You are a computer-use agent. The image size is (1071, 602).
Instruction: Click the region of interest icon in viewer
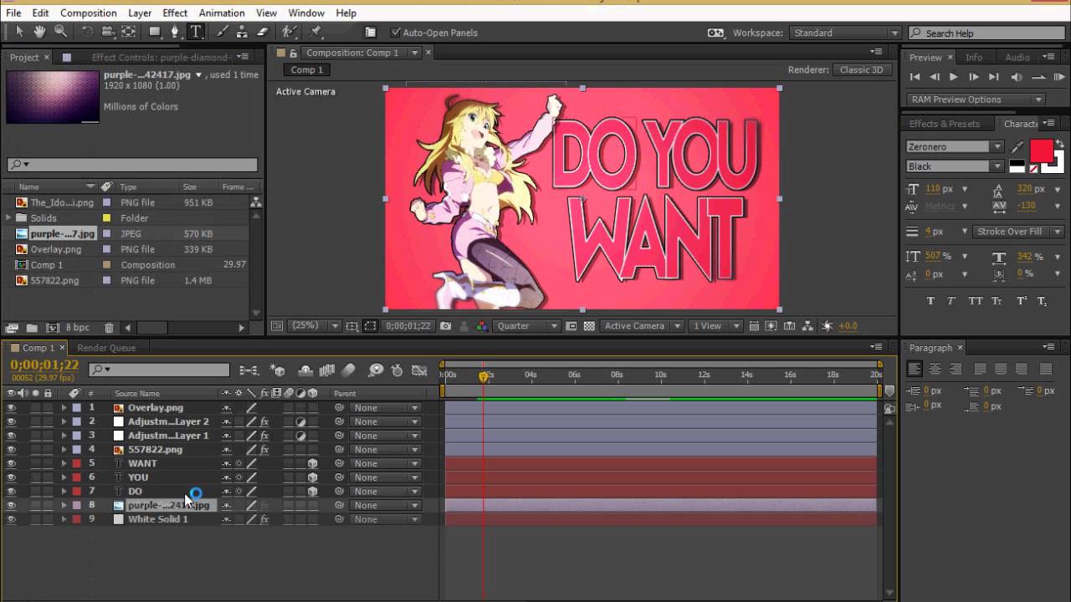370,326
